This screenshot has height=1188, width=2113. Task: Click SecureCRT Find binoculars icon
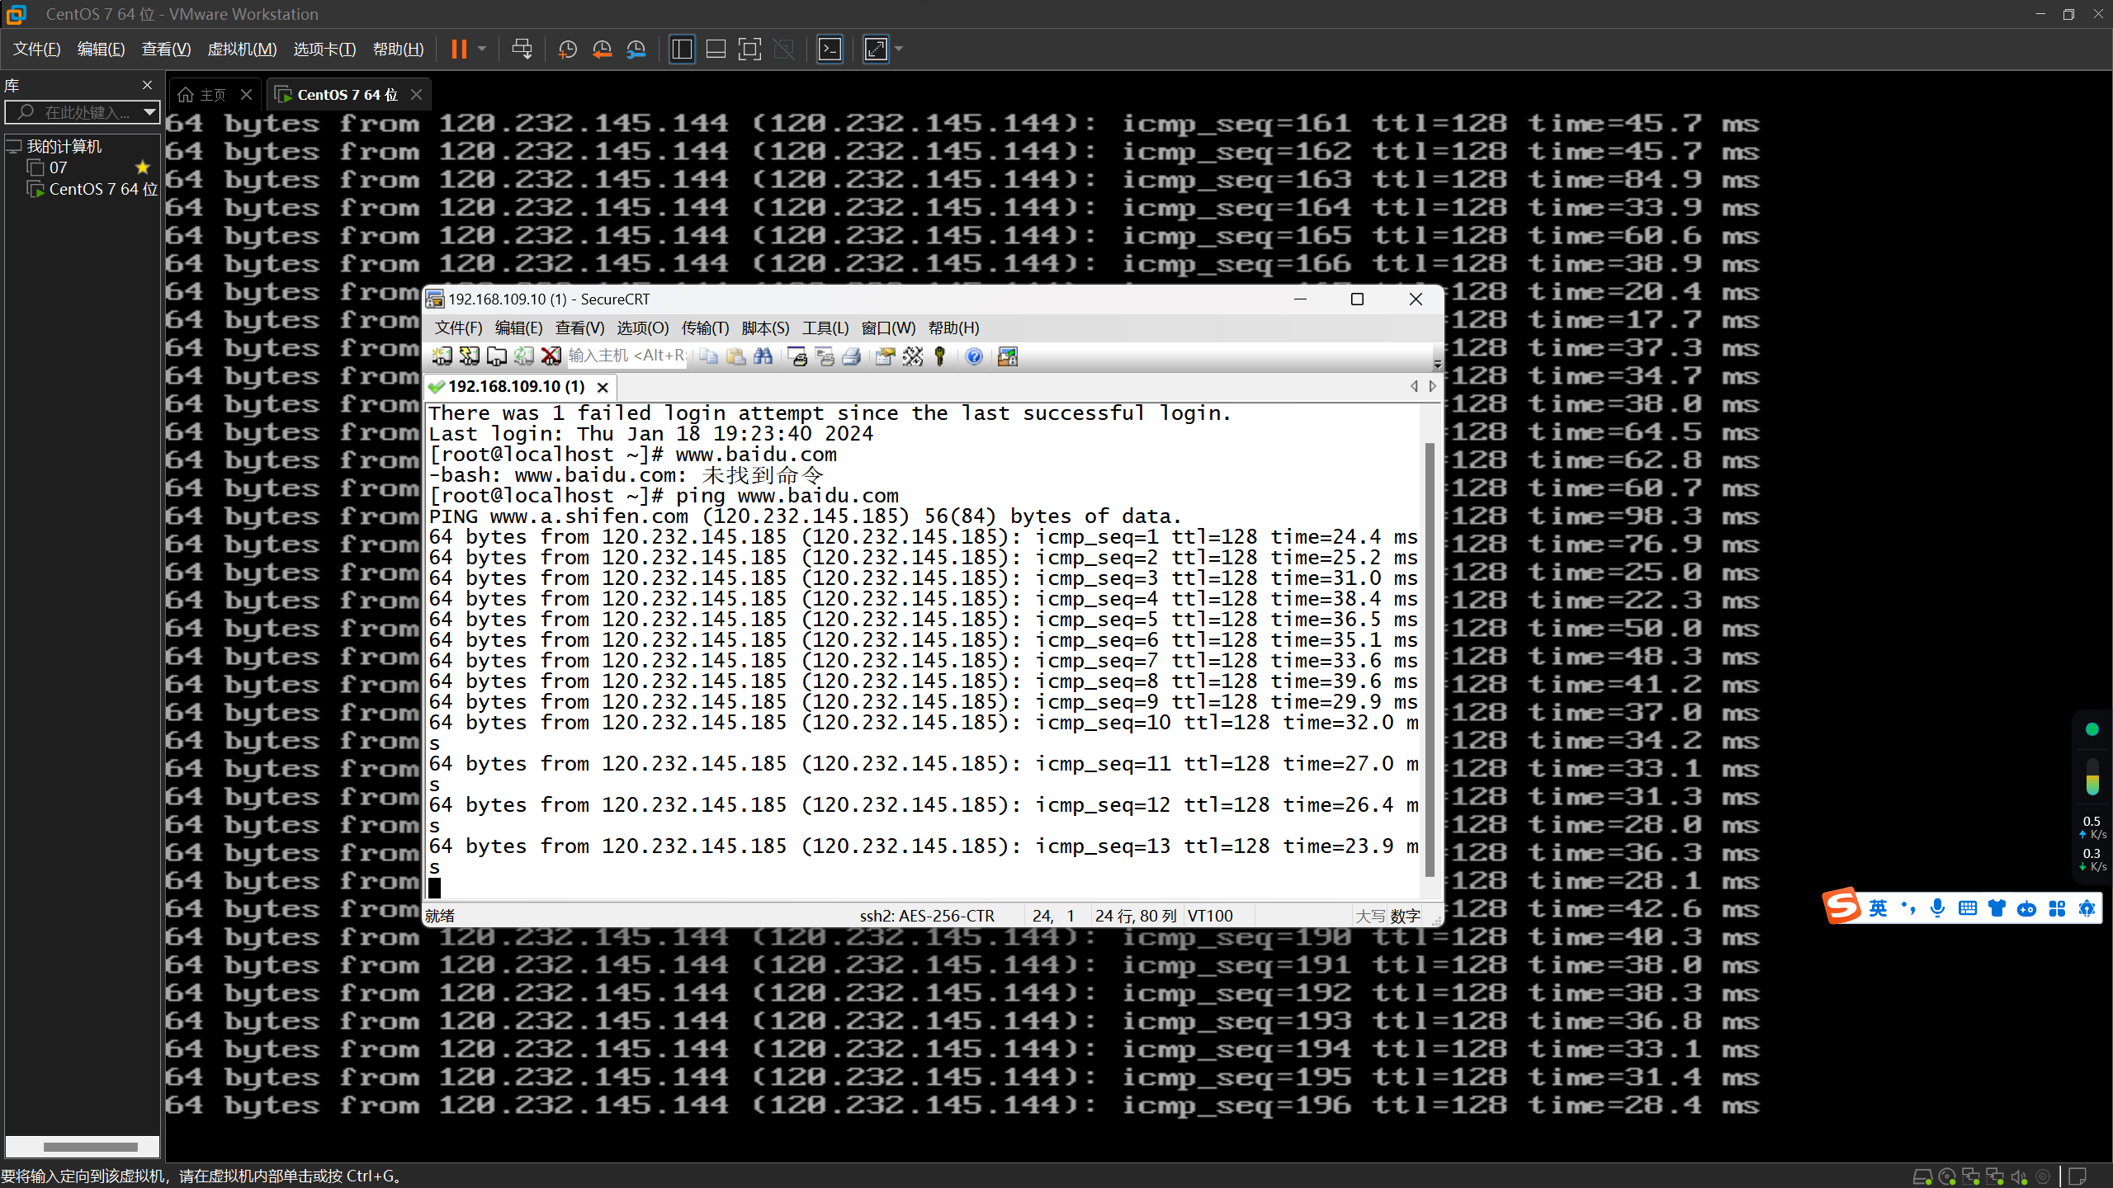pyautogui.click(x=763, y=356)
